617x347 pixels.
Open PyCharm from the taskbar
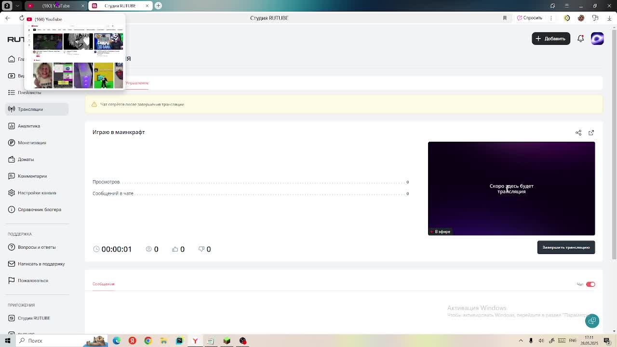point(179,341)
